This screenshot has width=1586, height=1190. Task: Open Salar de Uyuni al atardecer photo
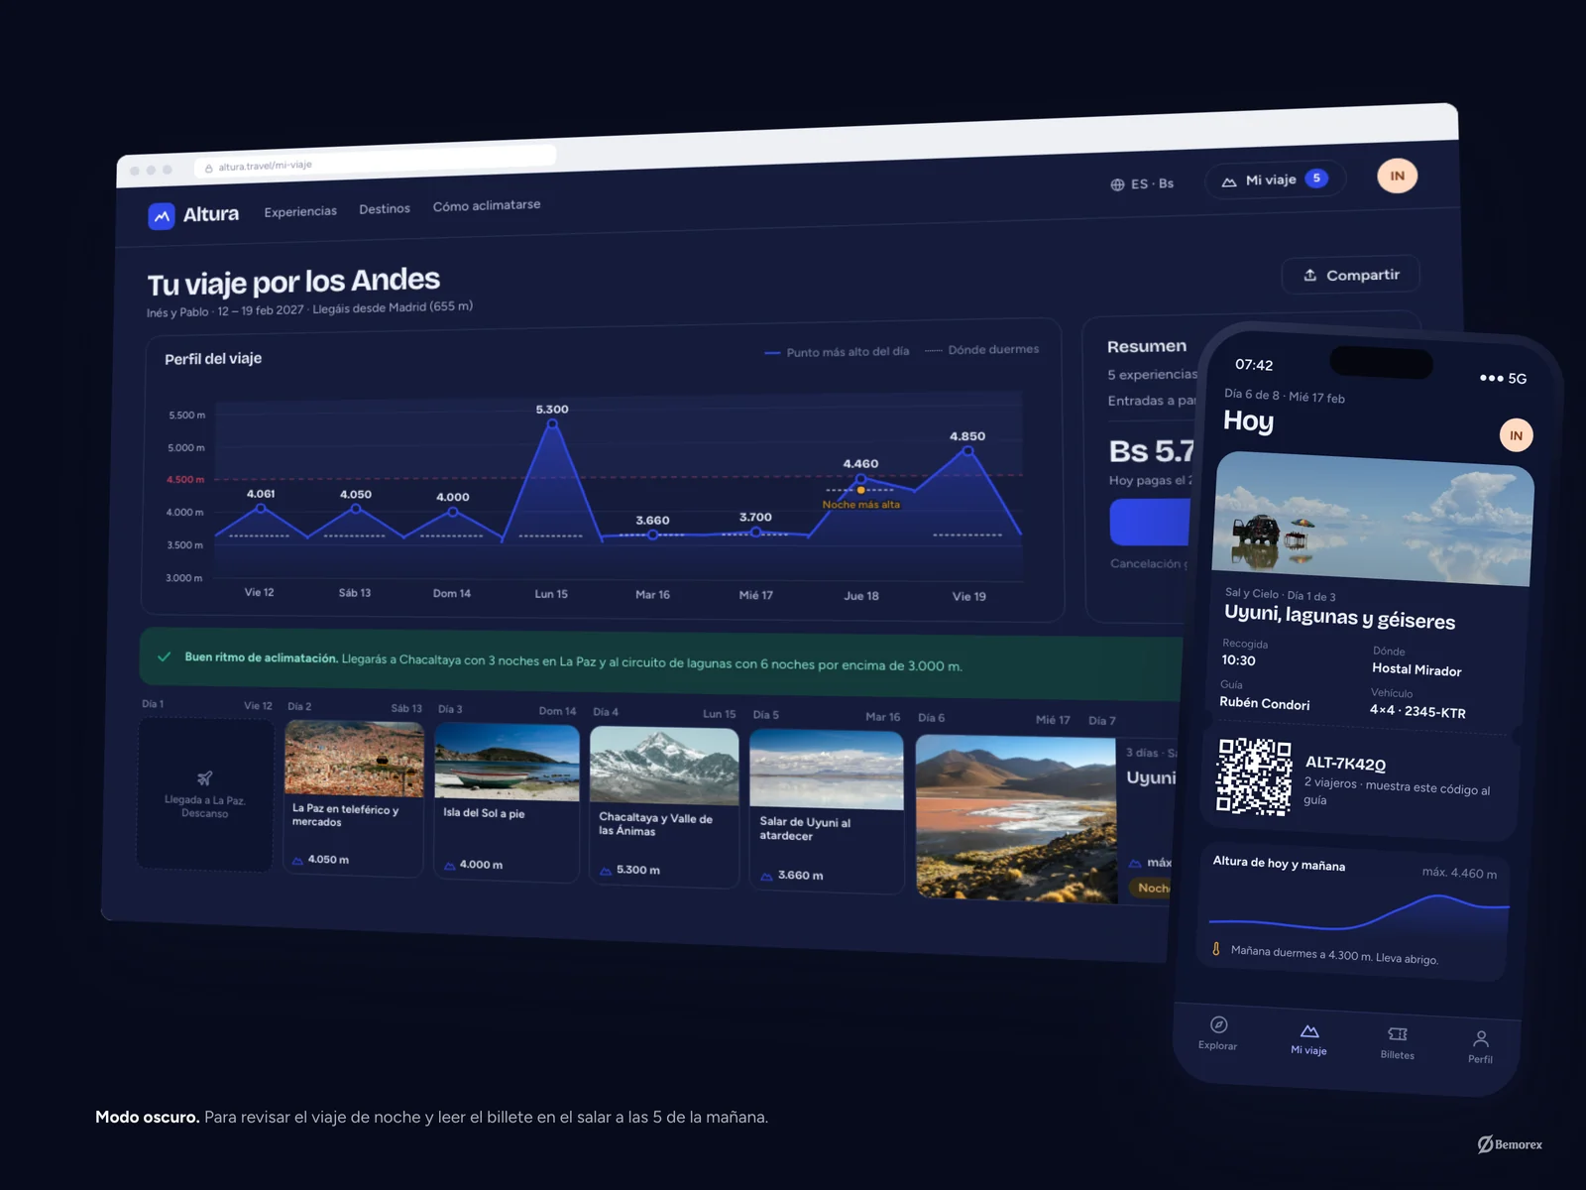click(x=827, y=771)
